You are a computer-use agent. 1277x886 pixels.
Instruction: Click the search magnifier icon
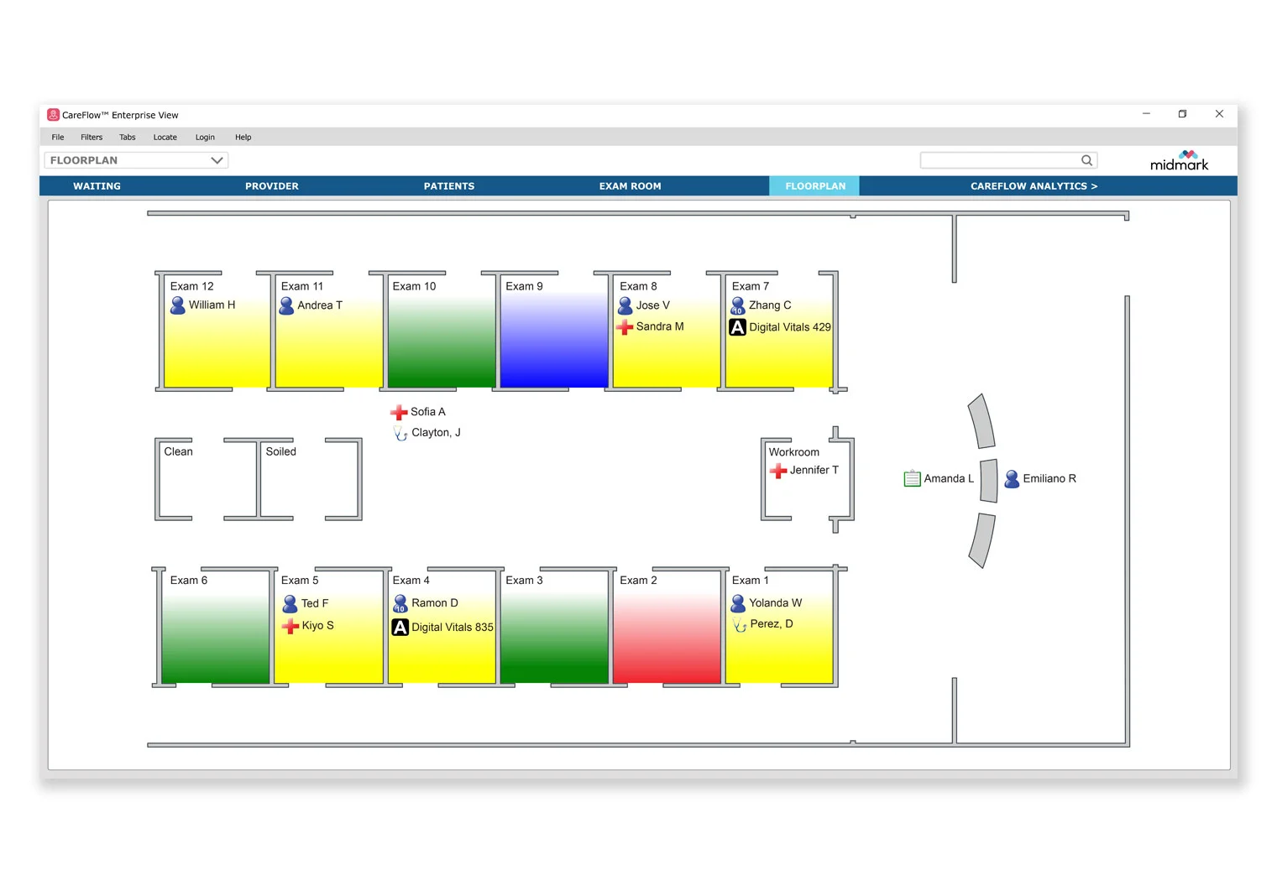1086,160
